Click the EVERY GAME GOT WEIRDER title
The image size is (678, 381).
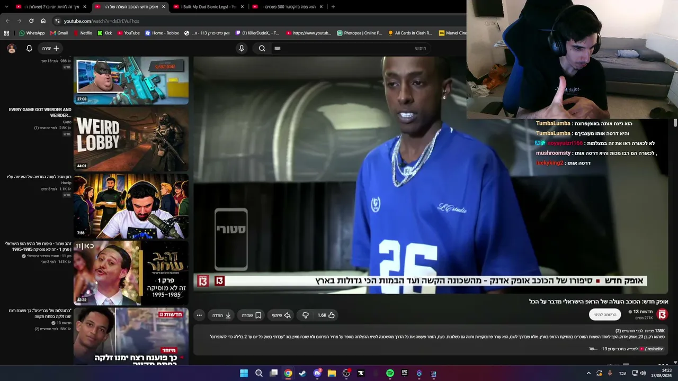[40, 113]
